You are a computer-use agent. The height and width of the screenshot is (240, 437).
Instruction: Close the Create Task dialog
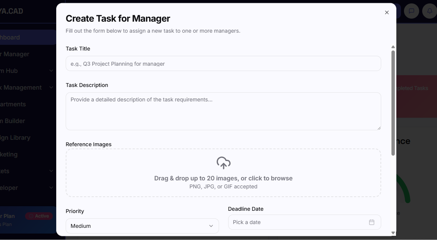(387, 13)
